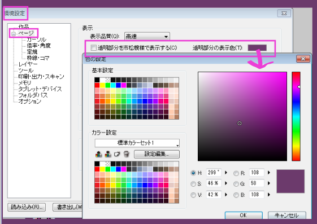This screenshot has height=224, width=317.
Task: Click the B input field showing 108
Action: [x=257, y=195]
